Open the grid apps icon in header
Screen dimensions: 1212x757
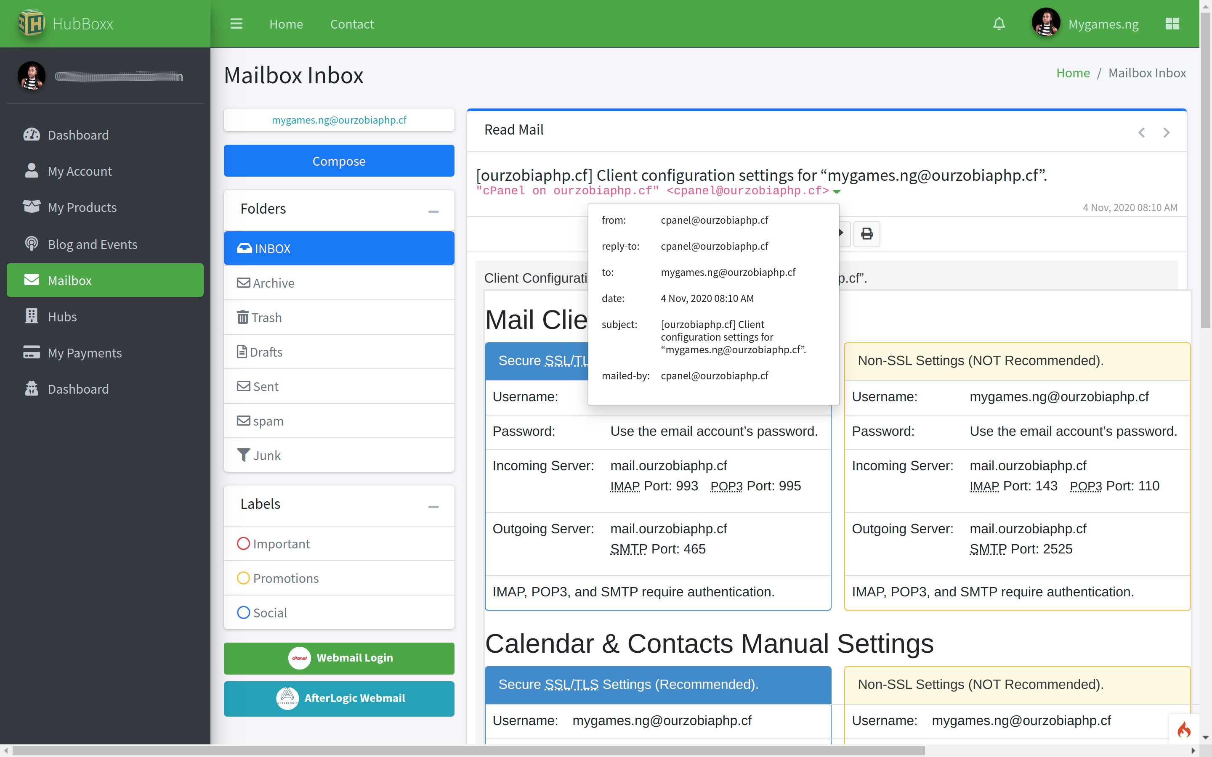click(1172, 24)
